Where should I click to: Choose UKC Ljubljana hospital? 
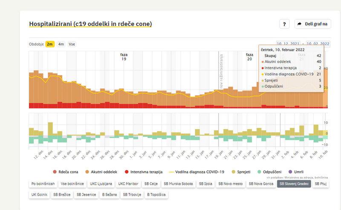pyautogui.click(x=101, y=184)
